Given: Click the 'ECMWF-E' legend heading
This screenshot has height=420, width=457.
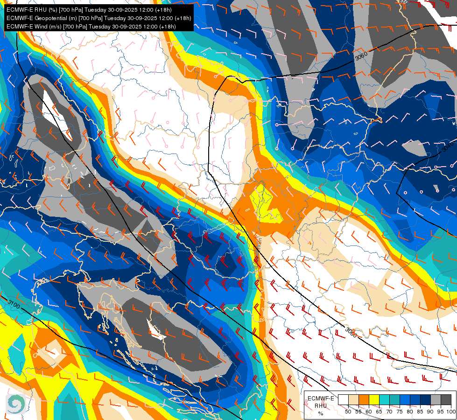Looking at the screenshot, I should (321, 399).
